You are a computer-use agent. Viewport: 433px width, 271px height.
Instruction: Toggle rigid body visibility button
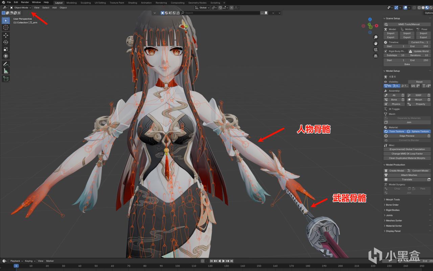(413, 86)
